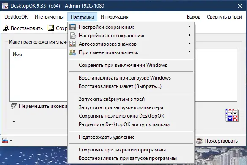Expand Автосортировка значков submenu arrow
The image size is (247, 165).
pos(189,43)
